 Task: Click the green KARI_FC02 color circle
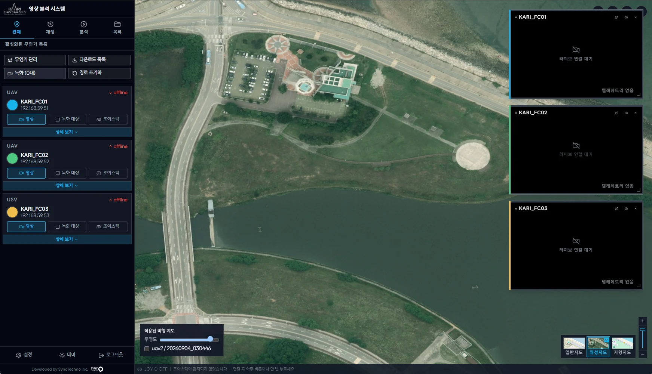click(12, 158)
